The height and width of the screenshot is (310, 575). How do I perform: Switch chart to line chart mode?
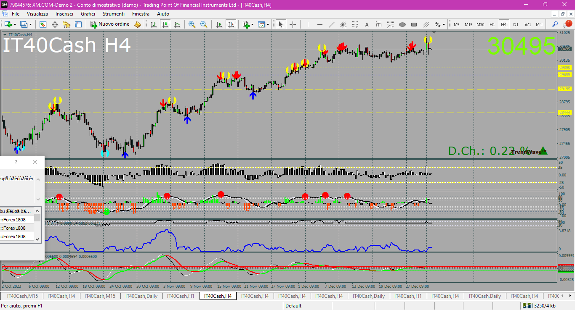tap(177, 24)
